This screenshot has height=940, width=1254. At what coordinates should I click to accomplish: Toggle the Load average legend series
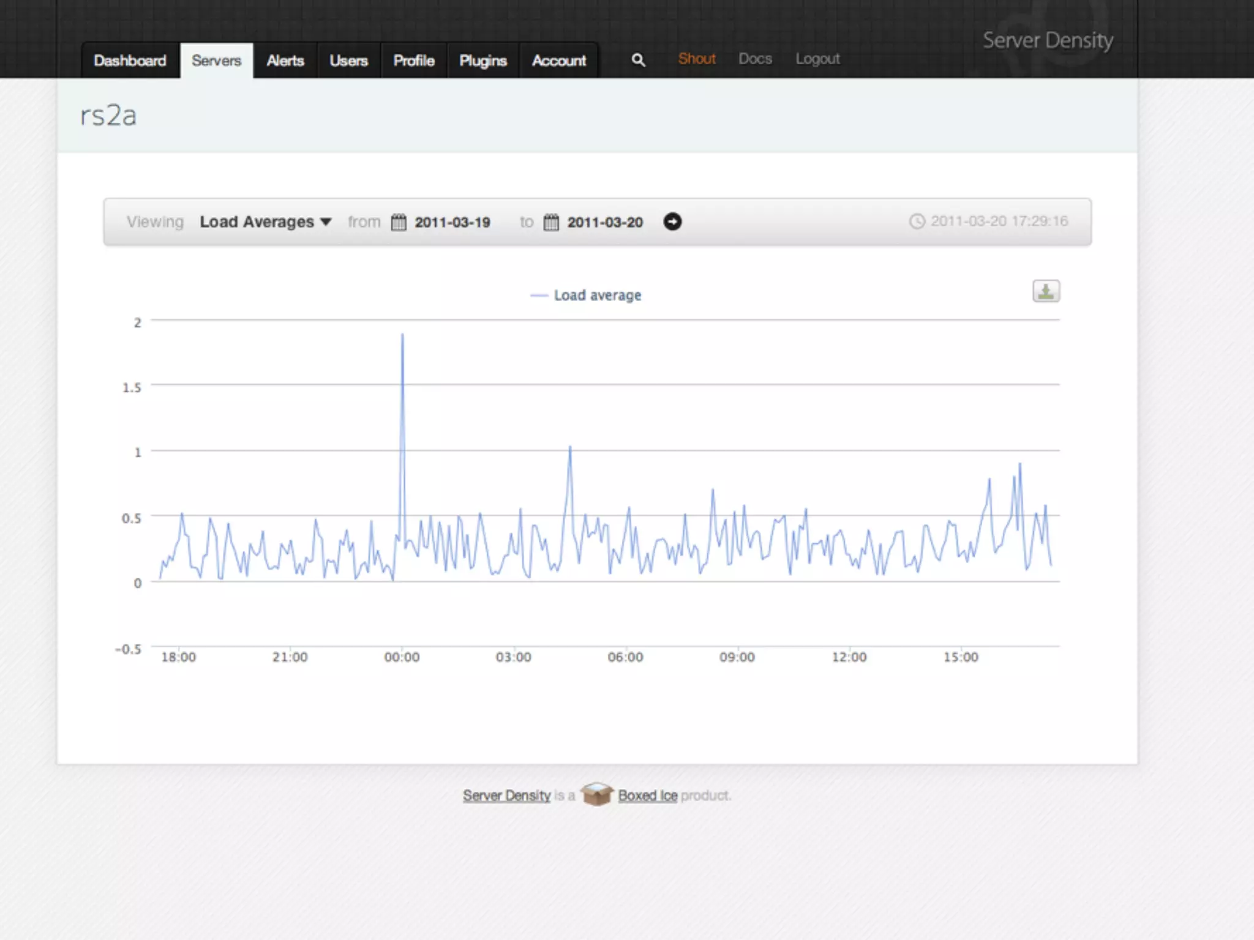click(x=596, y=296)
